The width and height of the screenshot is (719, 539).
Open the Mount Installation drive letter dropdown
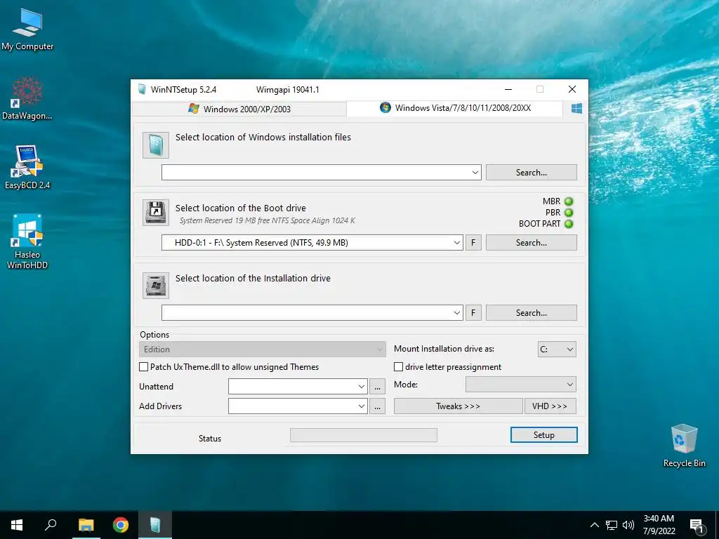(557, 350)
